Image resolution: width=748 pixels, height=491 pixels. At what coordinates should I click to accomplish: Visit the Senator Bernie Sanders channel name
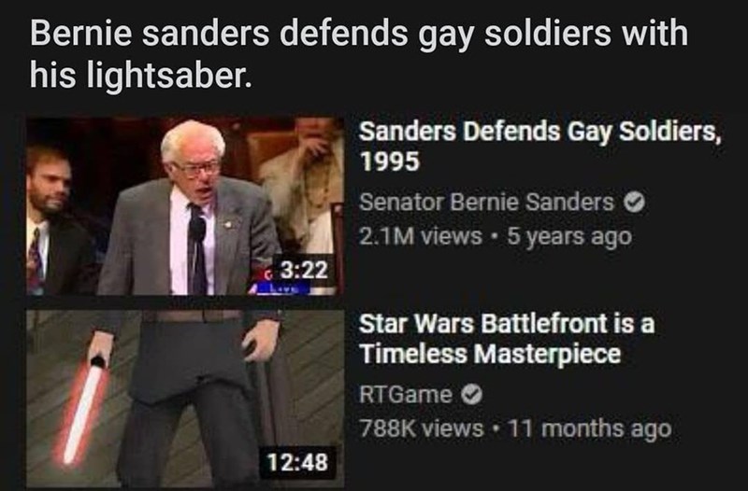(x=486, y=202)
